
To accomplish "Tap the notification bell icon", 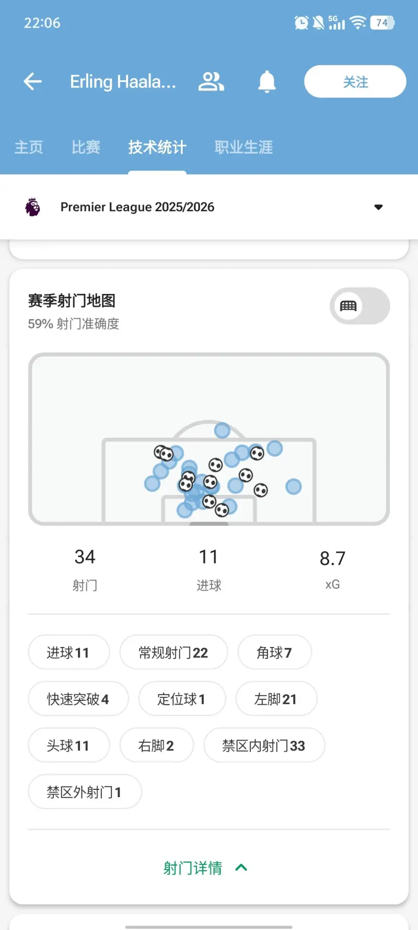I will [x=266, y=82].
